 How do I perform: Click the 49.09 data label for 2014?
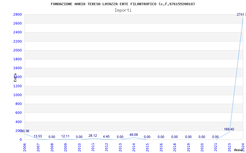coord(133,135)
